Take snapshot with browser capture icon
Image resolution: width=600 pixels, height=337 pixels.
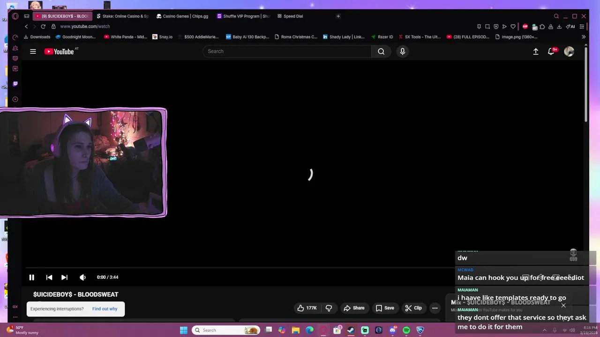pos(487,27)
